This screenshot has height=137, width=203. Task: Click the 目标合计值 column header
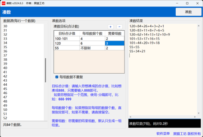[x=67, y=33]
